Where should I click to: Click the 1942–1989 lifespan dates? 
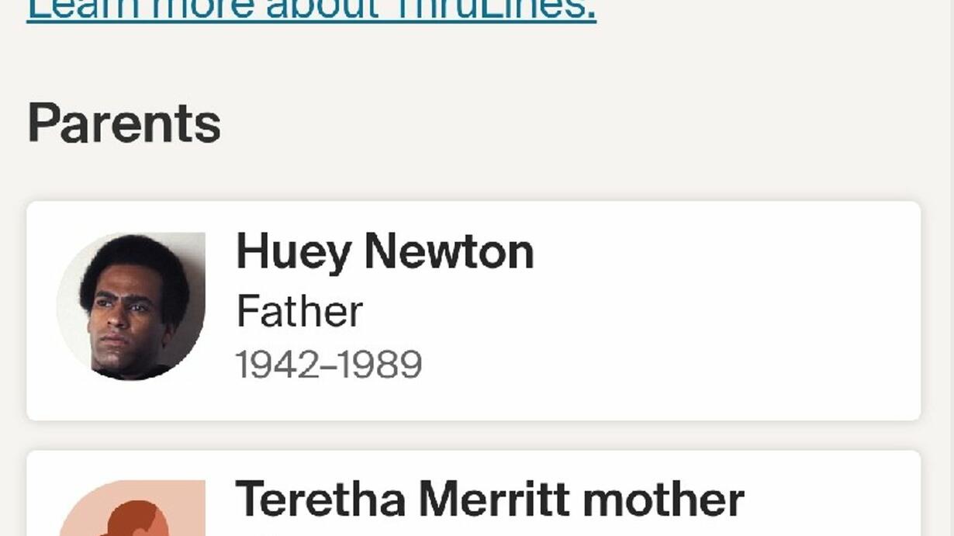pyautogui.click(x=329, y=365)
